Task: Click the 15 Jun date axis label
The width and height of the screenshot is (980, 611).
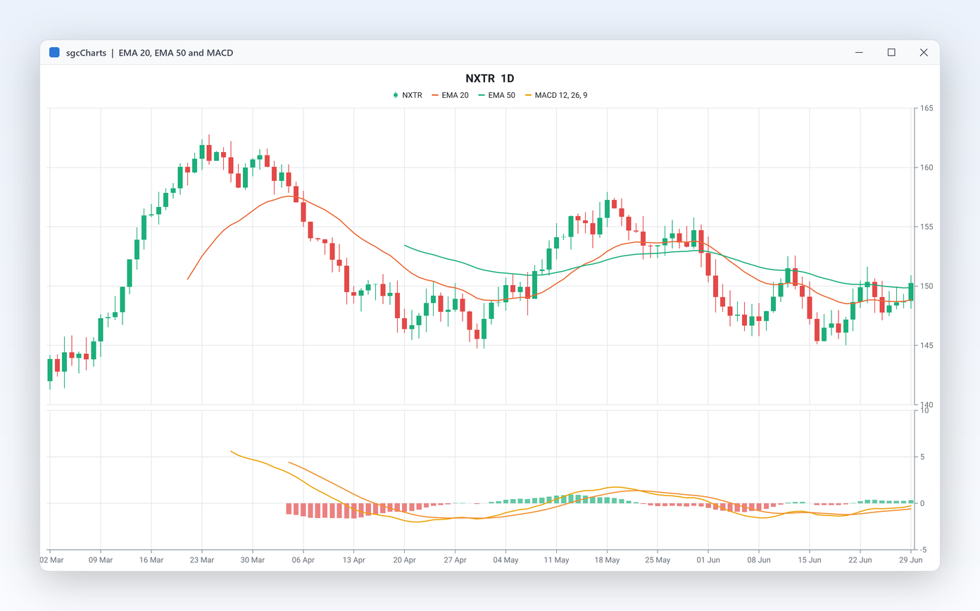Action: pos(810,560)
